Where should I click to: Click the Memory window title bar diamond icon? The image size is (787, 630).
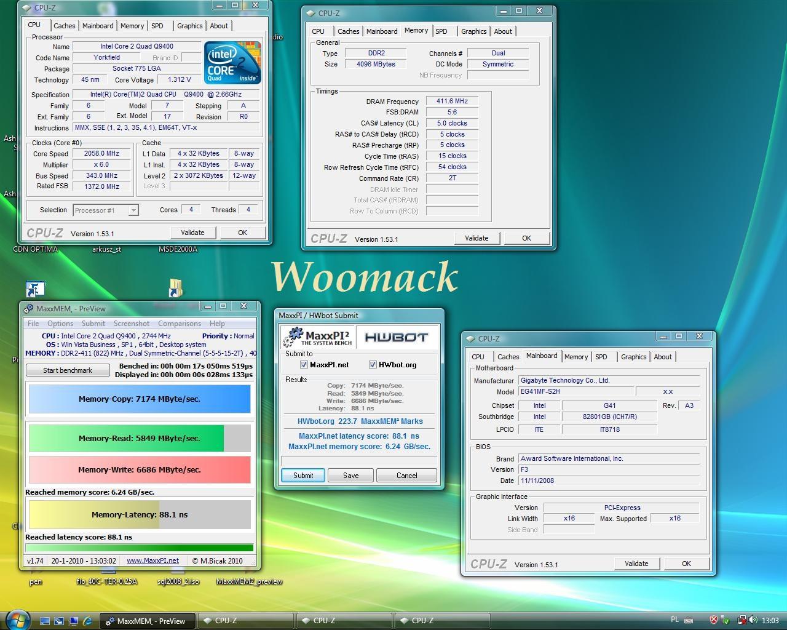311,13
